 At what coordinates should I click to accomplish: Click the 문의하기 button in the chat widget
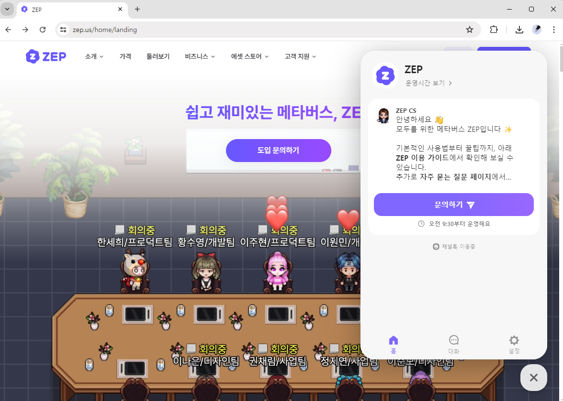click(x=453, y=205)
